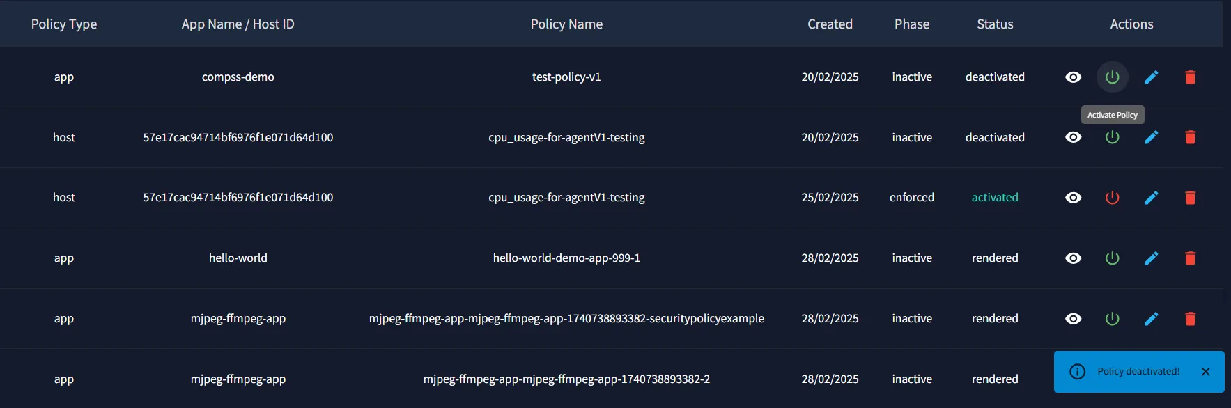The image size is (1231, 408).
Task: Click the green activated status cell
Action: [995, 198]
